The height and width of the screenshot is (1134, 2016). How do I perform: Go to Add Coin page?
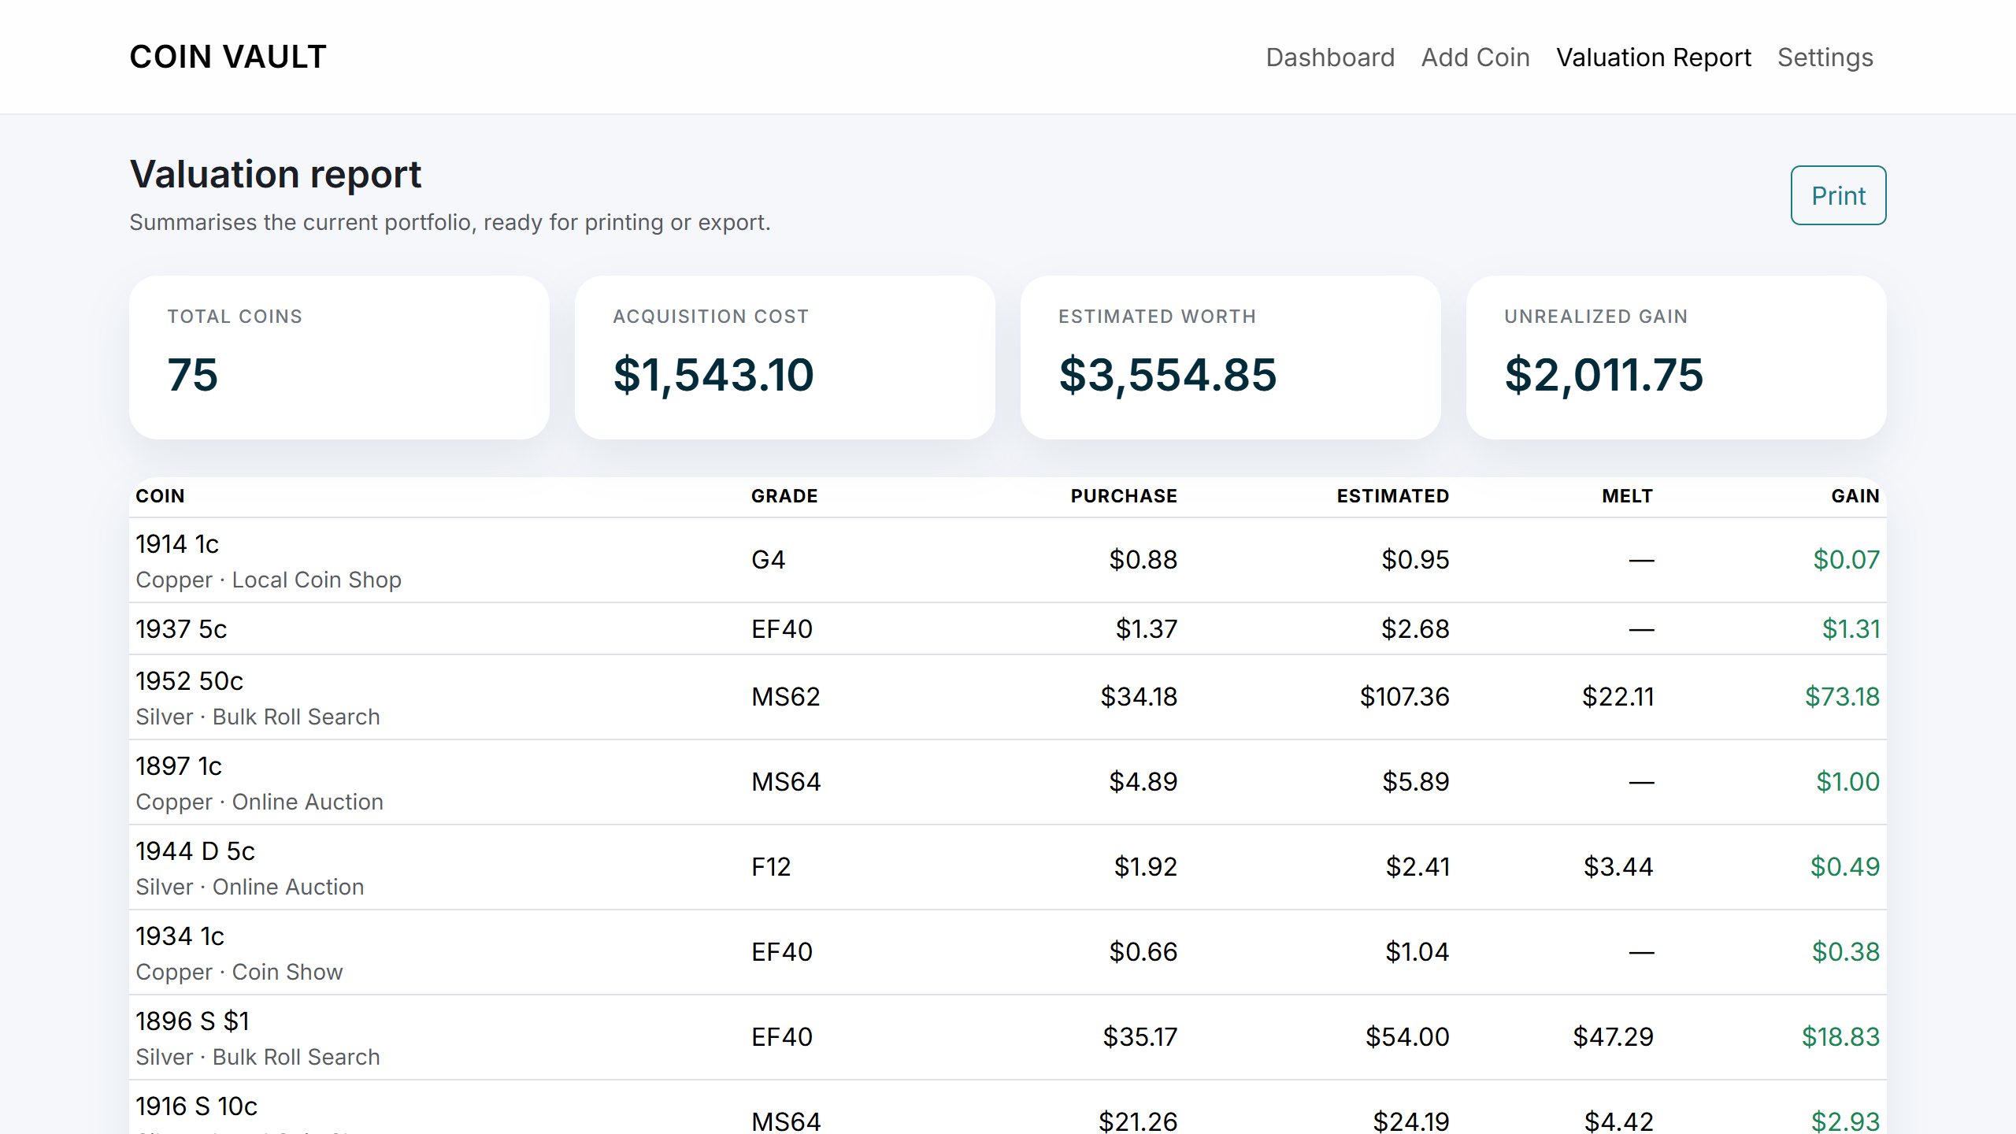pos(1475,57)
